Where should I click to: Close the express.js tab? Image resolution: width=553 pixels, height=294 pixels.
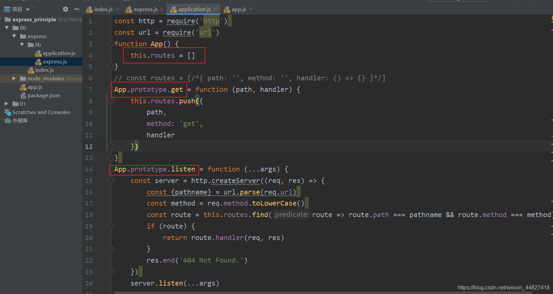click(x=162, y=9)
